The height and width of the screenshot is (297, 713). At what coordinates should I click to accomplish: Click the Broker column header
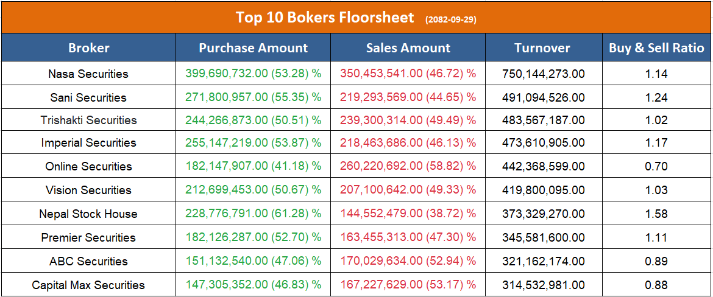point(89,48)
